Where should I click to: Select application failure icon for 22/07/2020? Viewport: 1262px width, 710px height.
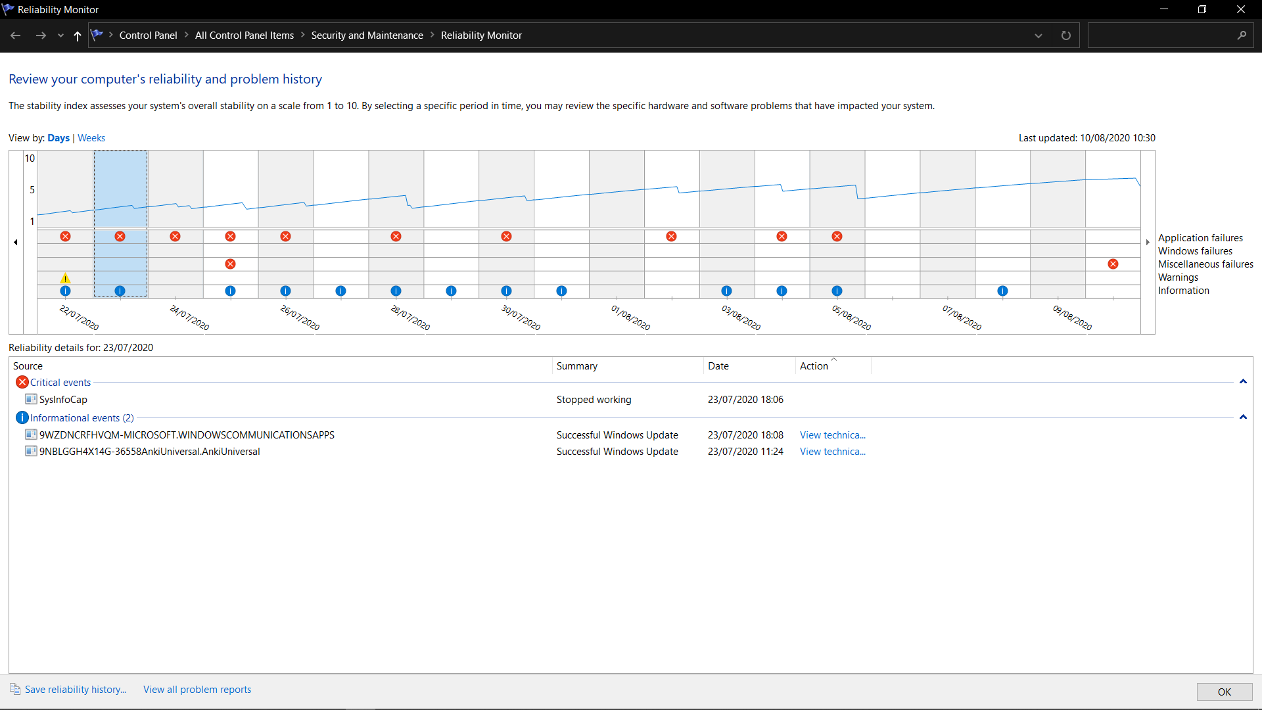[65, 237]
